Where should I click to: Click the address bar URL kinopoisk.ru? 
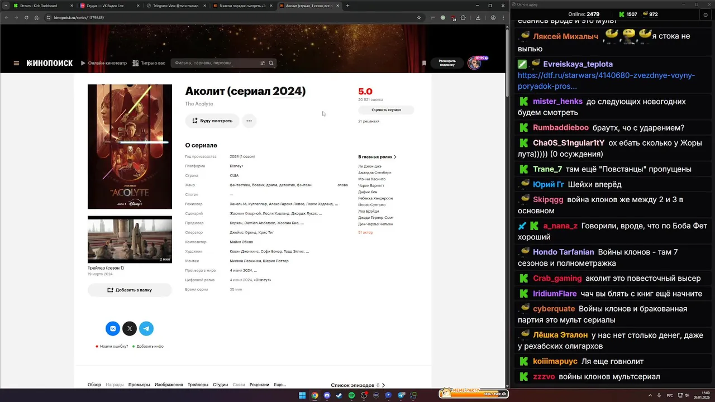pyautogui.click(x=79, y=17)
